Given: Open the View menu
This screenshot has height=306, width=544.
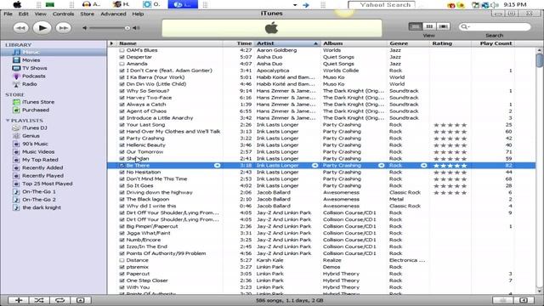Looking at the screenshot, I should [40, 14].
